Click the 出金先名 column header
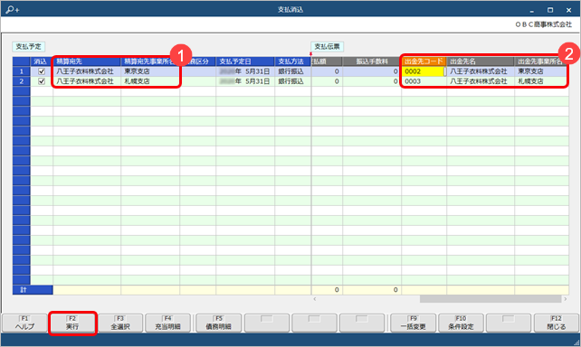 coord(481,61)
